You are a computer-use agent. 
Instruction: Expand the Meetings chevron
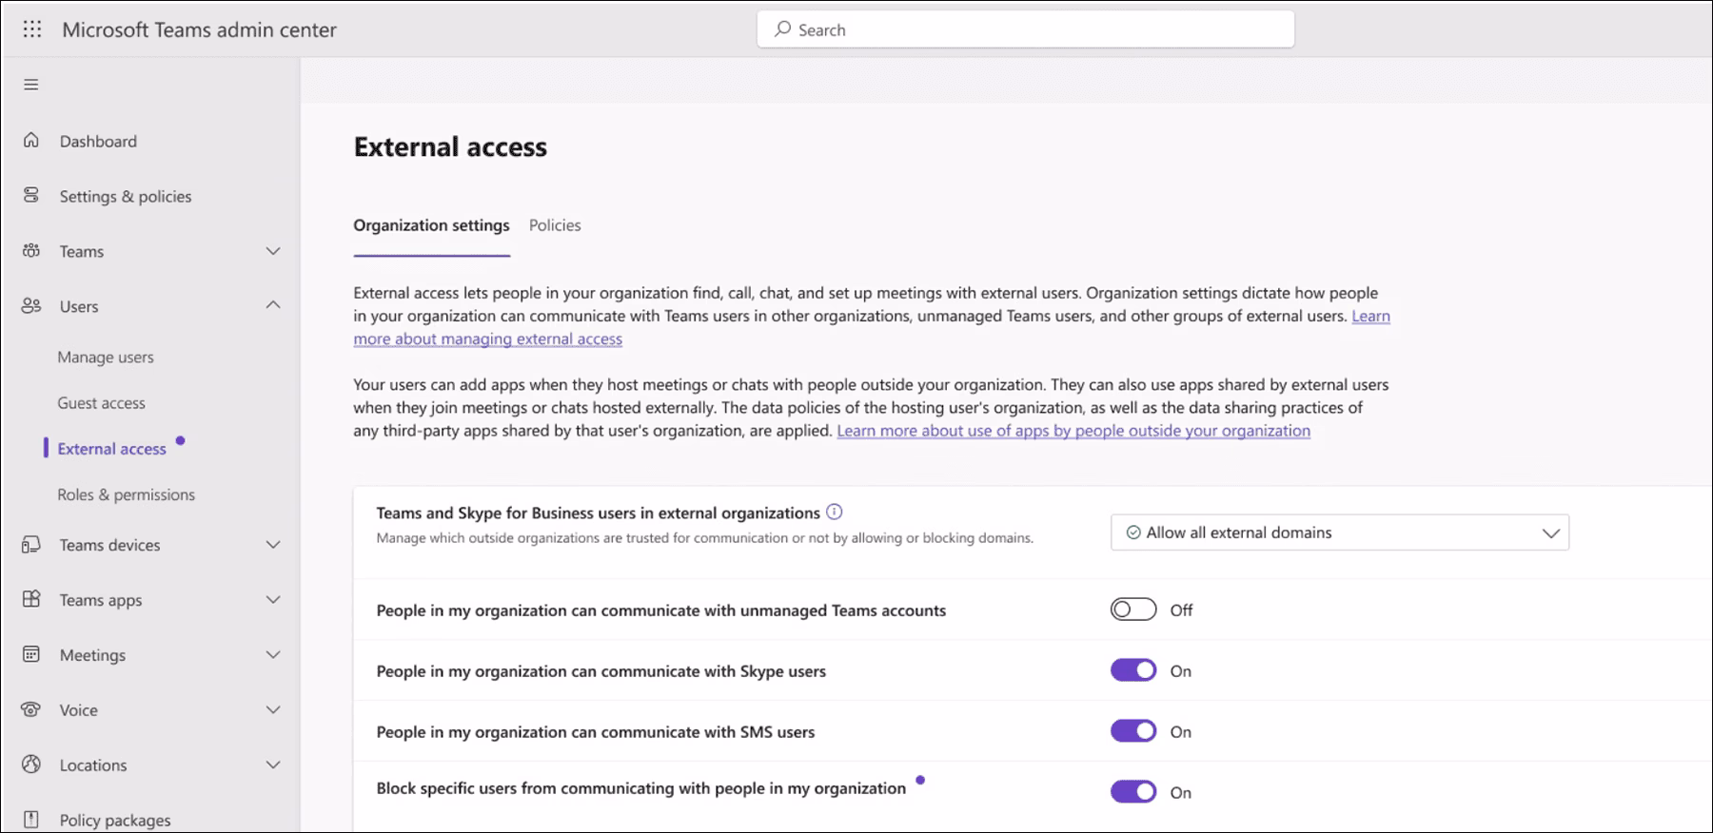(x=273, y=655)
